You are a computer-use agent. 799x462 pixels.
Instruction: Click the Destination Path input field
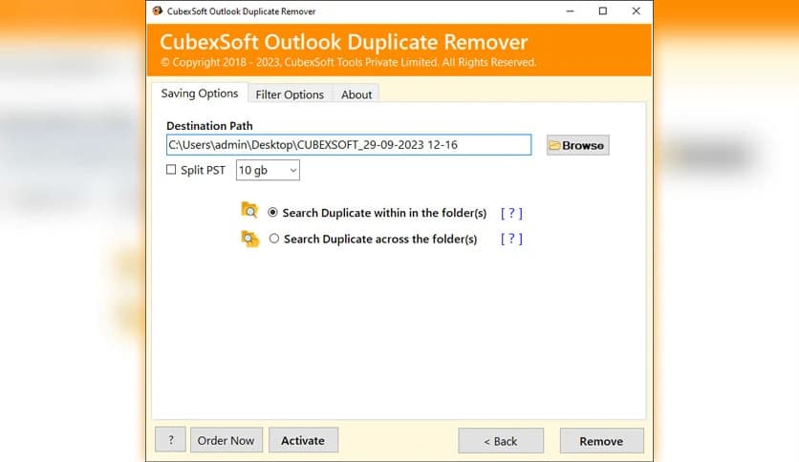[x=349, y=144]
